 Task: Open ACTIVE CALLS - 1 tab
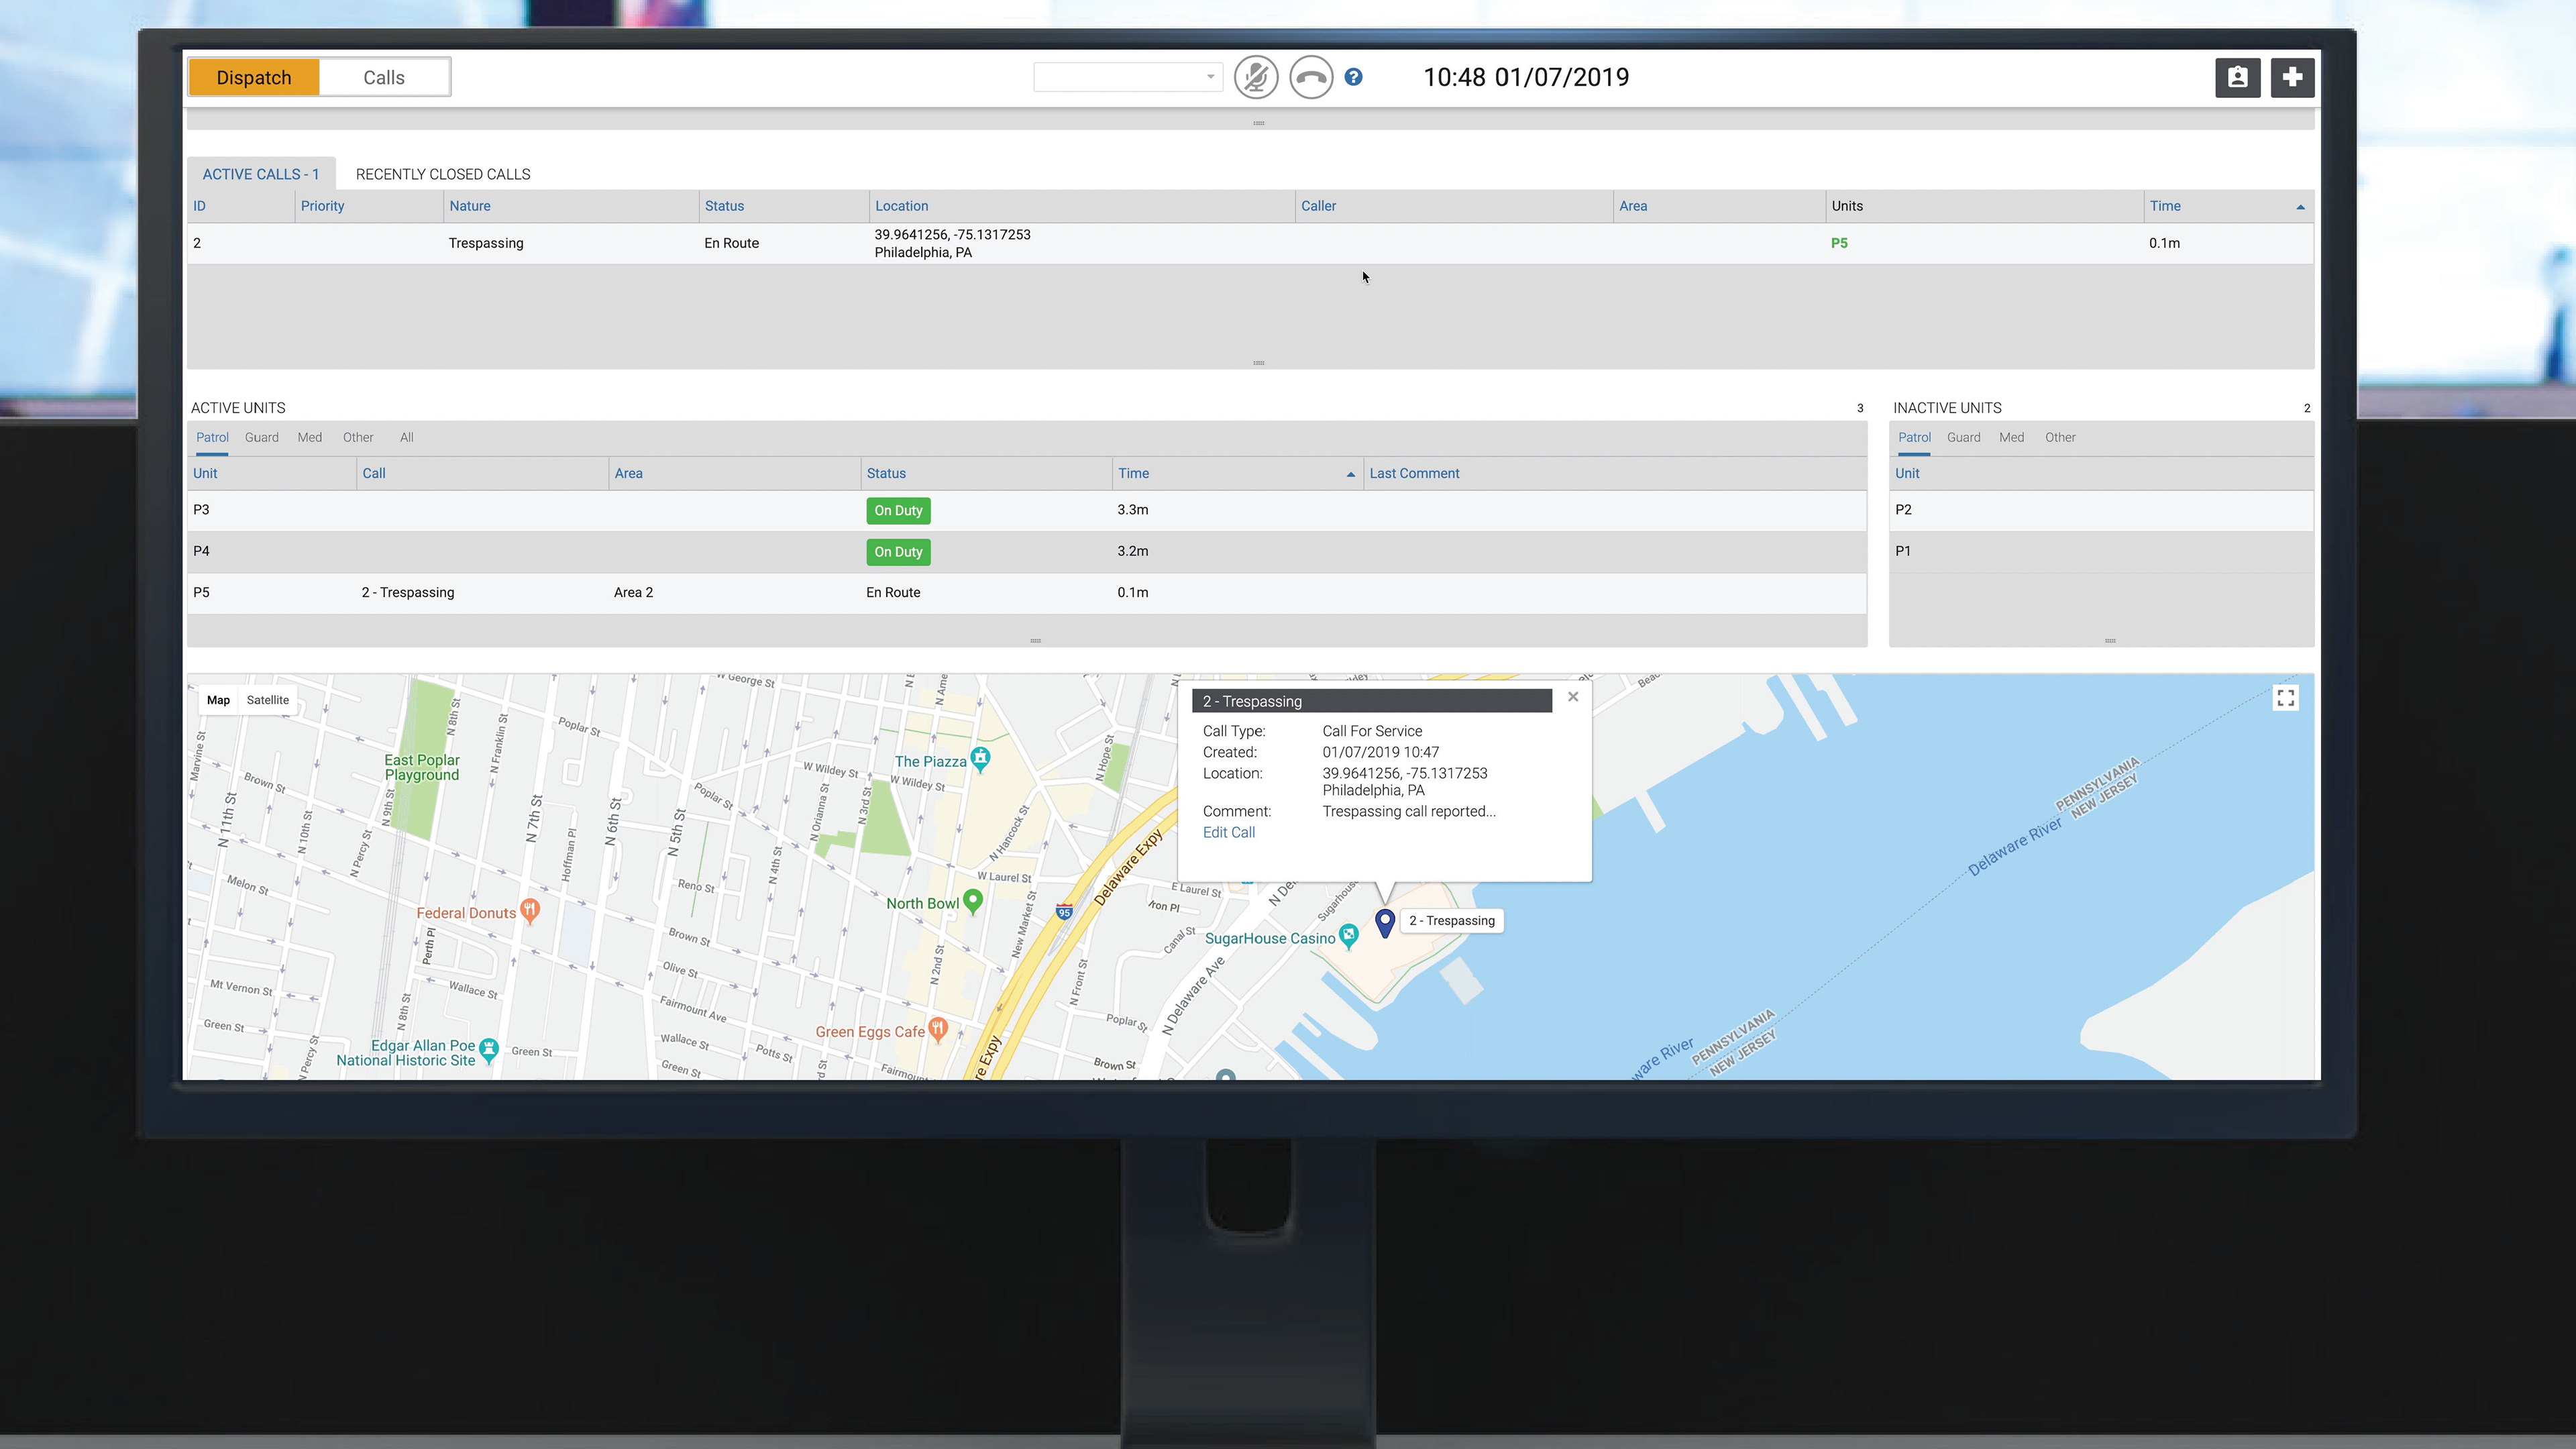[x=261, y=174]
